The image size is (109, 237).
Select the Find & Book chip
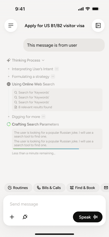(x=83, y=188)
